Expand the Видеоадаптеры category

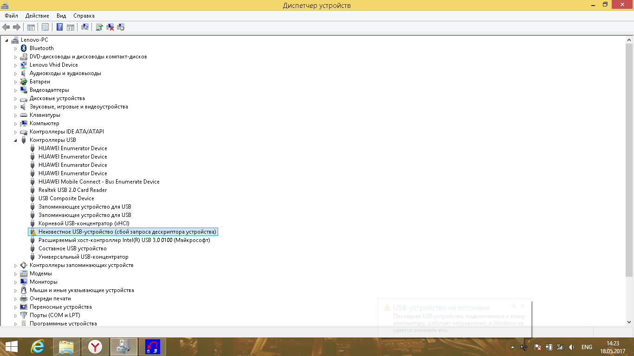coord(15,90)
